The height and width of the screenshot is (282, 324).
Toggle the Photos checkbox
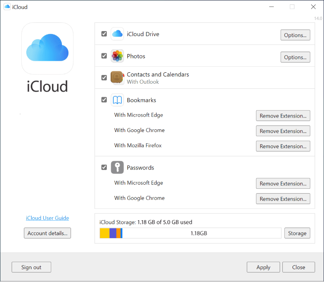point(104,56)
